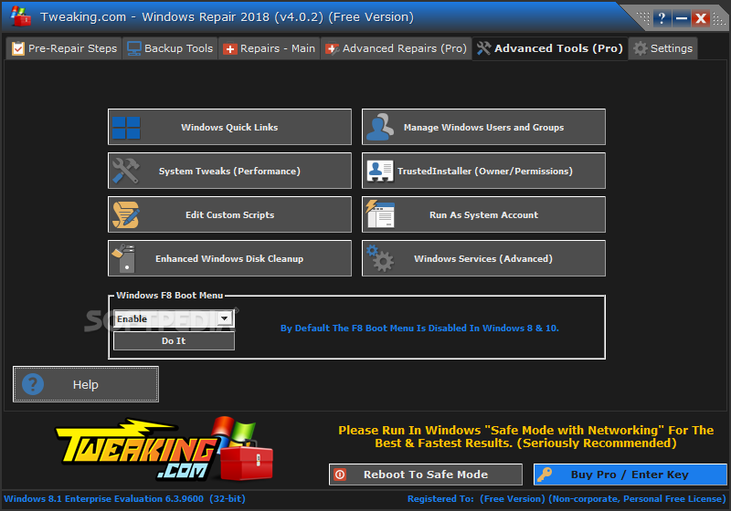731x511 pixels.
Task: Click the Edit Custom Scripts scroll icon
Action: click(126, 214)
